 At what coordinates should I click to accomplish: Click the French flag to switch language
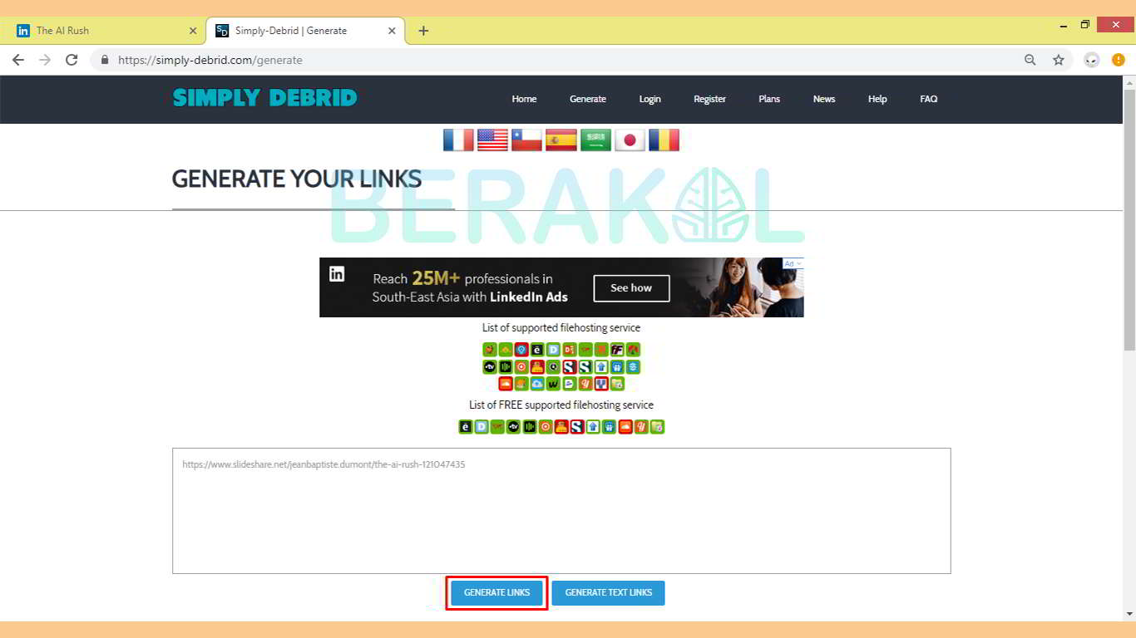458,140
